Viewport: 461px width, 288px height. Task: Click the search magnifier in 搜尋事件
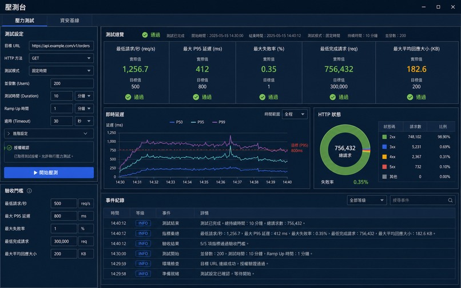pyautogui.click(x=450, y=201)
